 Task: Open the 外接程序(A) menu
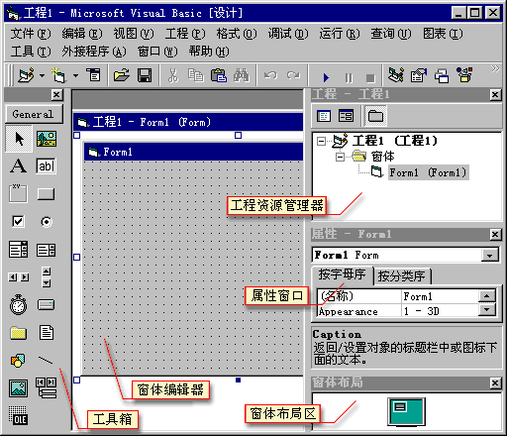94,52
